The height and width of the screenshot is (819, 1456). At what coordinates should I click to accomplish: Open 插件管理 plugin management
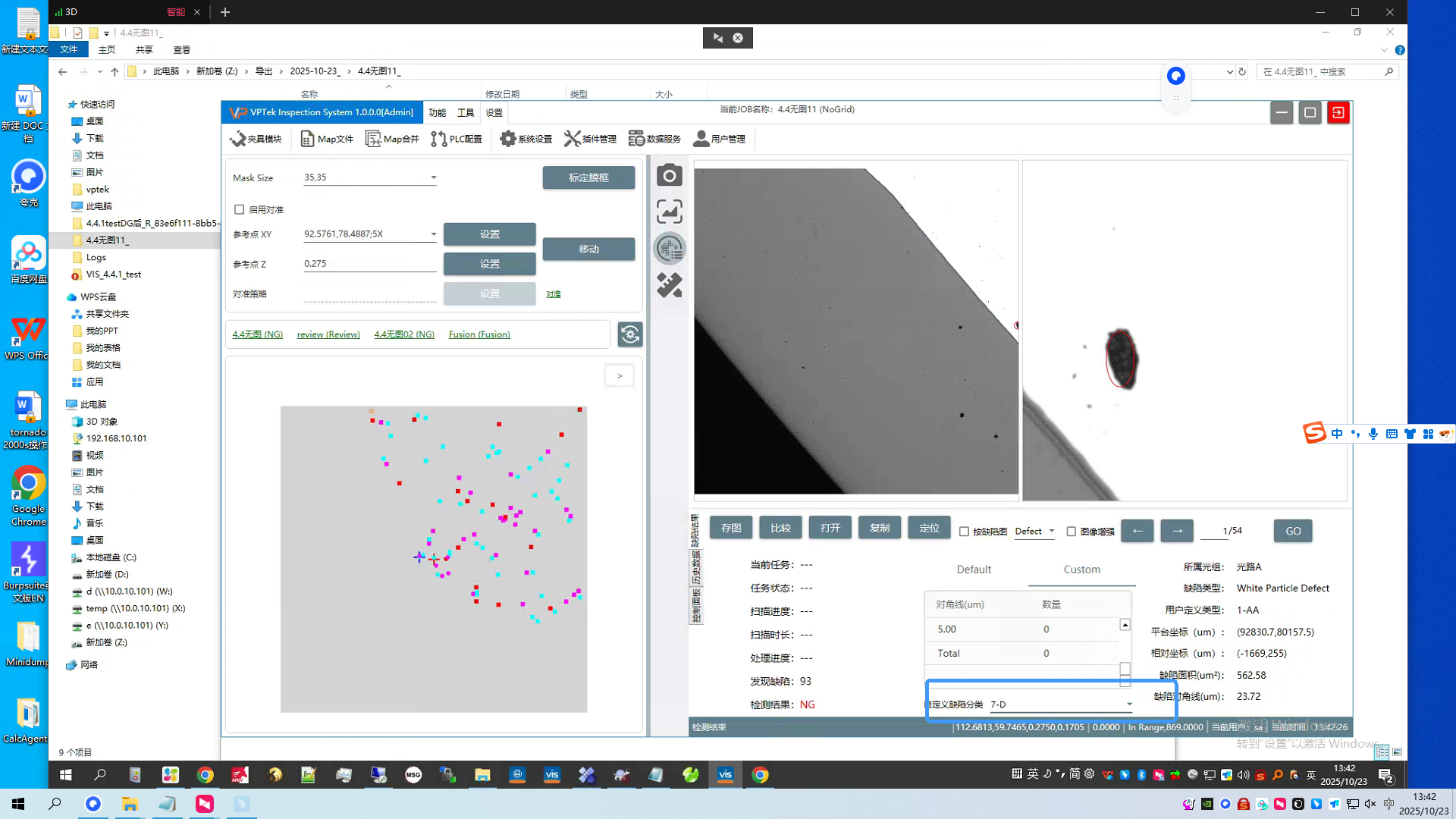(x=590, y=139)
